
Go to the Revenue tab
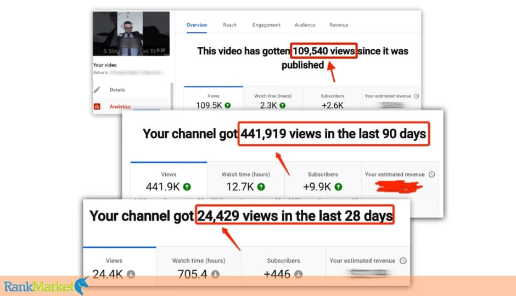(339, 25)
